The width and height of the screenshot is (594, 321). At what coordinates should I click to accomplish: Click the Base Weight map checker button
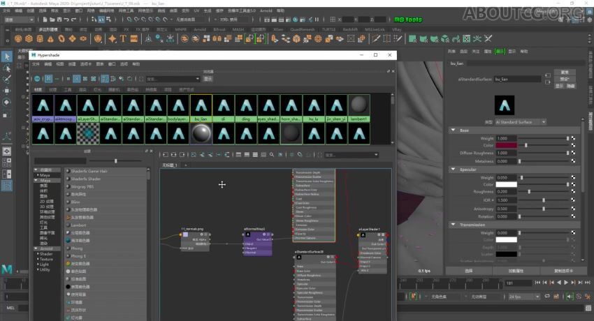pos(573,138)
